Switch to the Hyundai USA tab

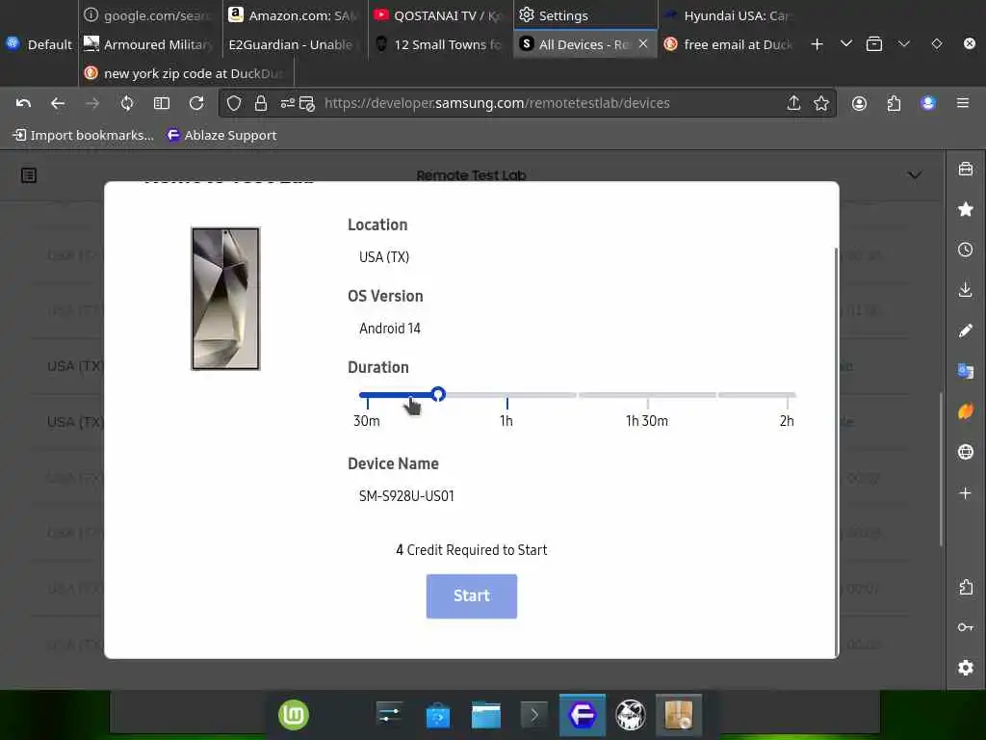click(x=730, y=15)
